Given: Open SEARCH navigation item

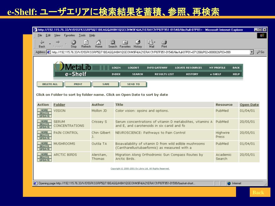Looking at the screenshot, I should click(137, 74).
